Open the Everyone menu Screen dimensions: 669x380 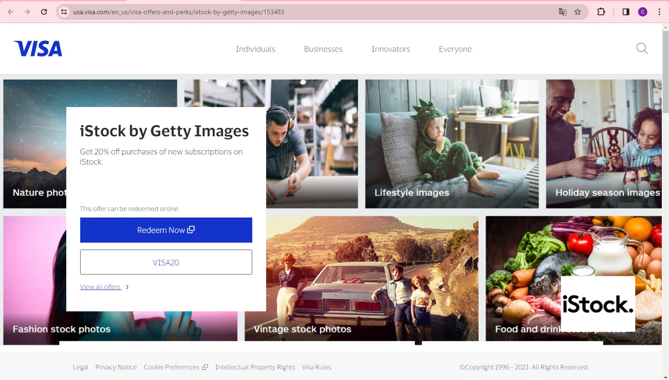(x=455, y=49)
